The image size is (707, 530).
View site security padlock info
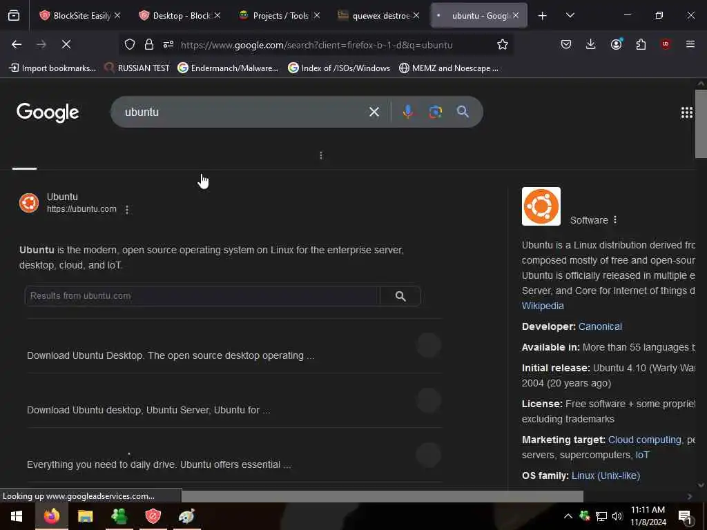149,44
